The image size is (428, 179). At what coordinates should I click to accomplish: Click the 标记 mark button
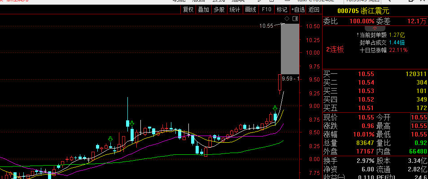282,9
